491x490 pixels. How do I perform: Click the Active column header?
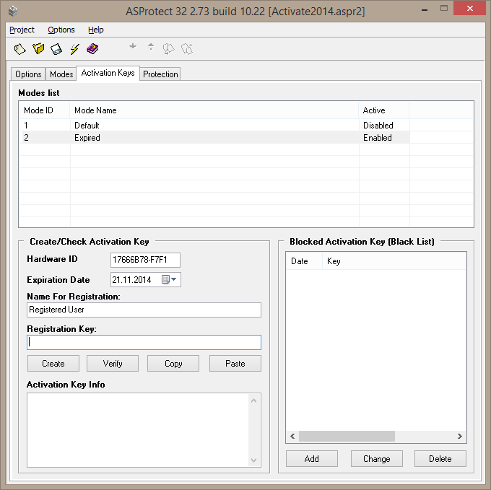384,110
